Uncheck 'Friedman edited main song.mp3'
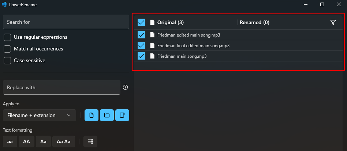This screenshot has width=347, height=151. point(141,35)
